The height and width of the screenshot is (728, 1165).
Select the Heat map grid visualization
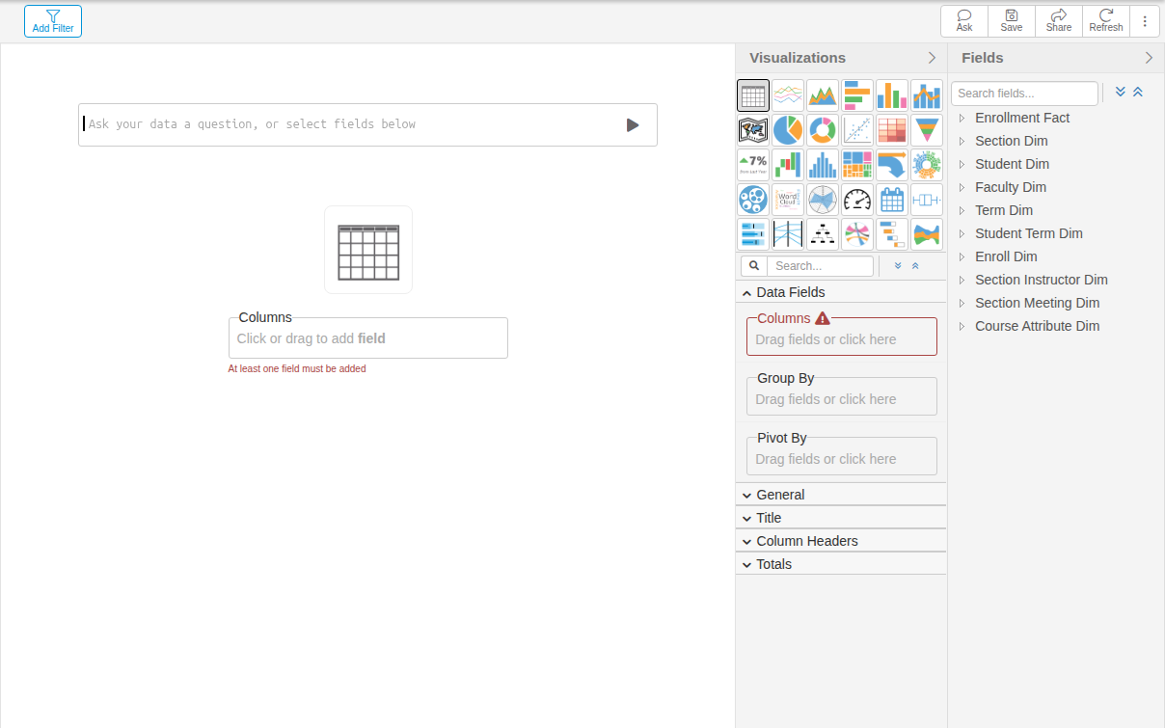[x=892, y=130]
